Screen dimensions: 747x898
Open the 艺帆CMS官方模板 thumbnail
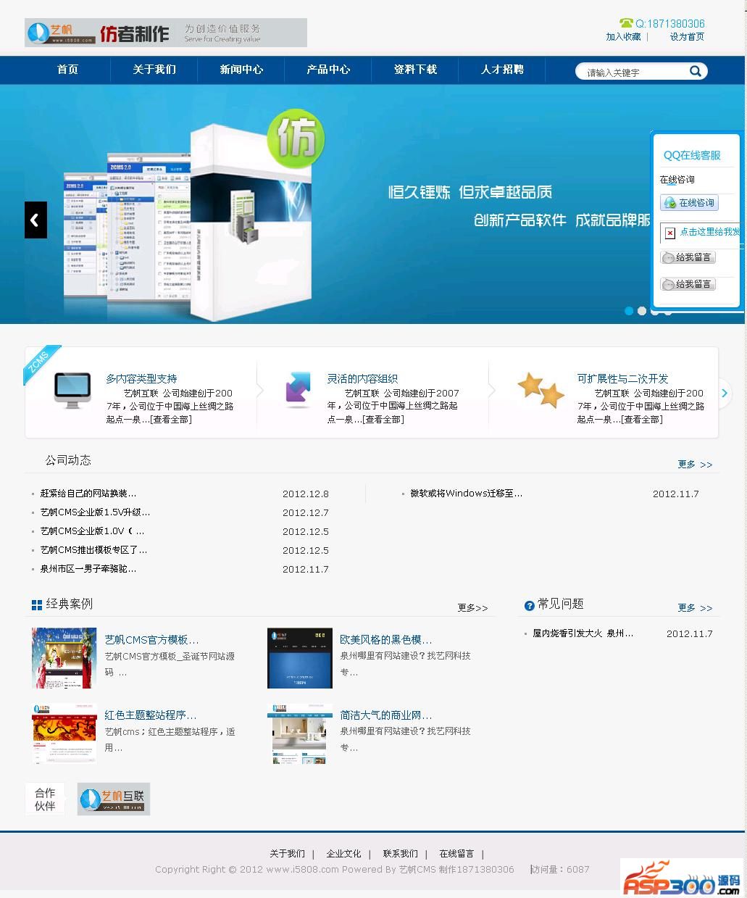click(64, 658)
